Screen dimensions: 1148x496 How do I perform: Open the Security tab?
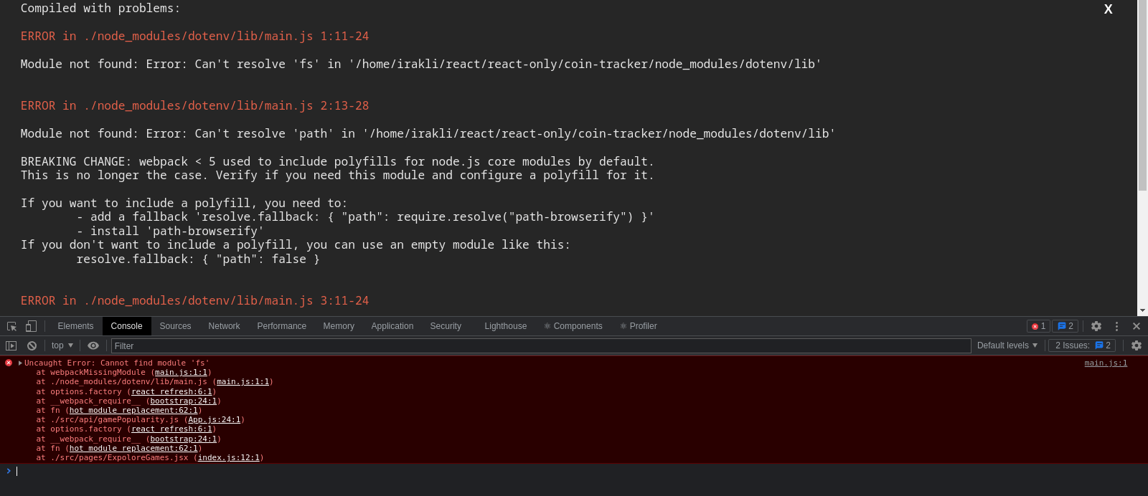446,326
